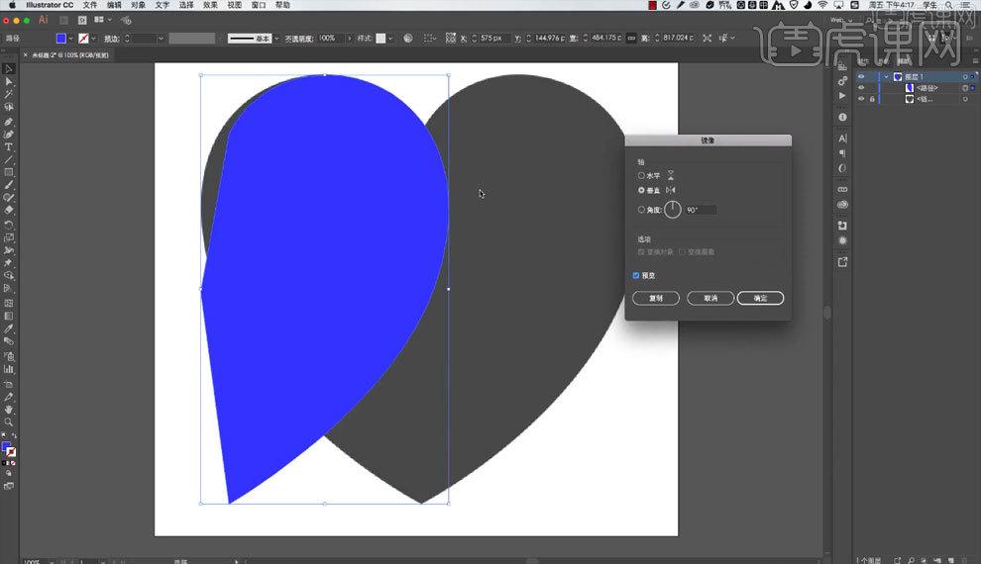Select the Type tool in toolbar
981x564 pixels.
9,147
